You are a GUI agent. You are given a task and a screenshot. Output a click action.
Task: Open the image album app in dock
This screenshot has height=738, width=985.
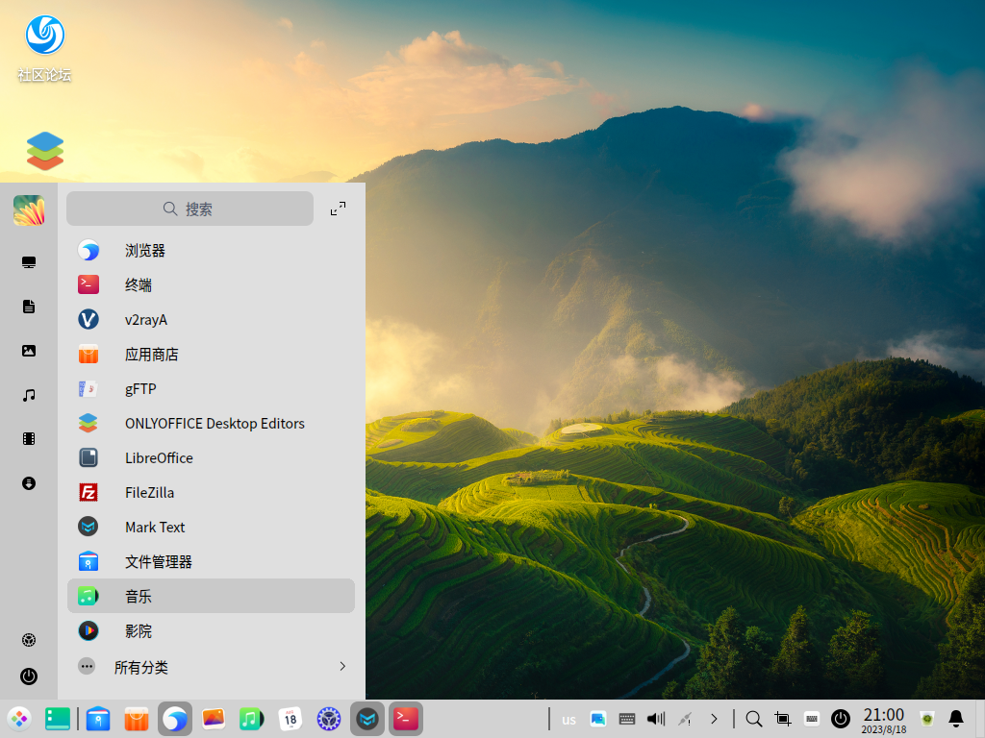coord(214,719)
